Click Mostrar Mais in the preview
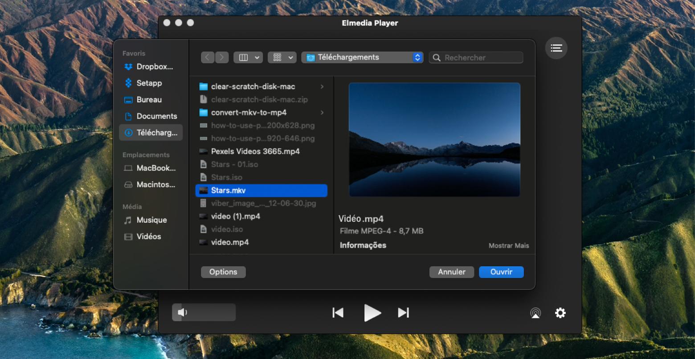Viewport: 695px width, 359px height. point(509,246)
